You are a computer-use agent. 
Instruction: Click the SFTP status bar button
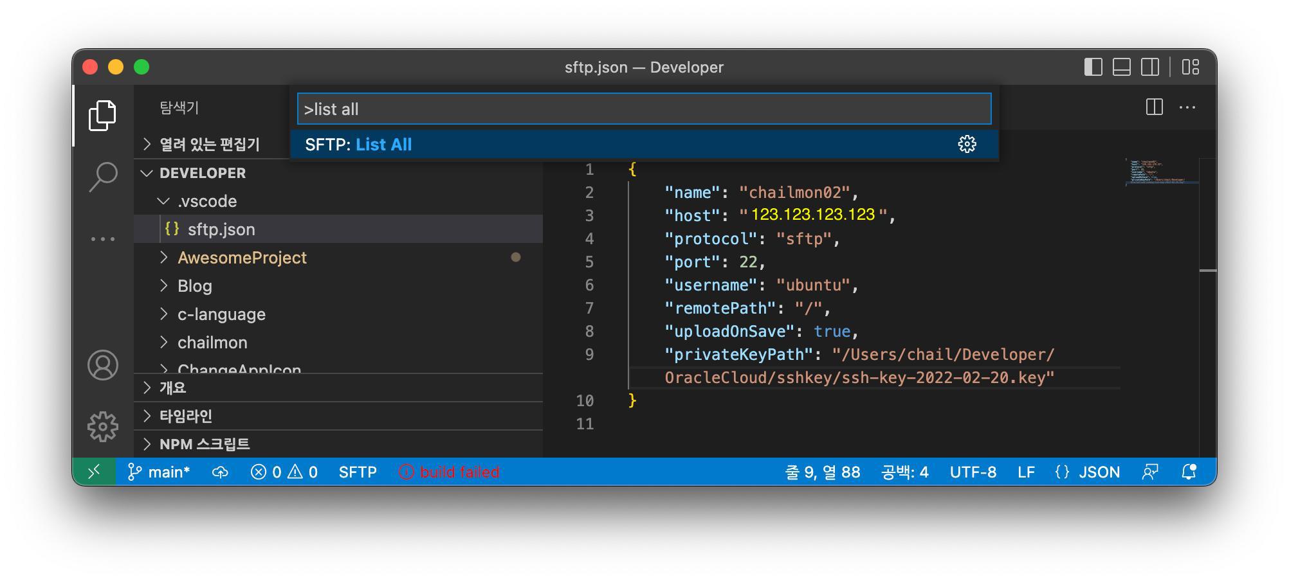(x=358, y=472)
